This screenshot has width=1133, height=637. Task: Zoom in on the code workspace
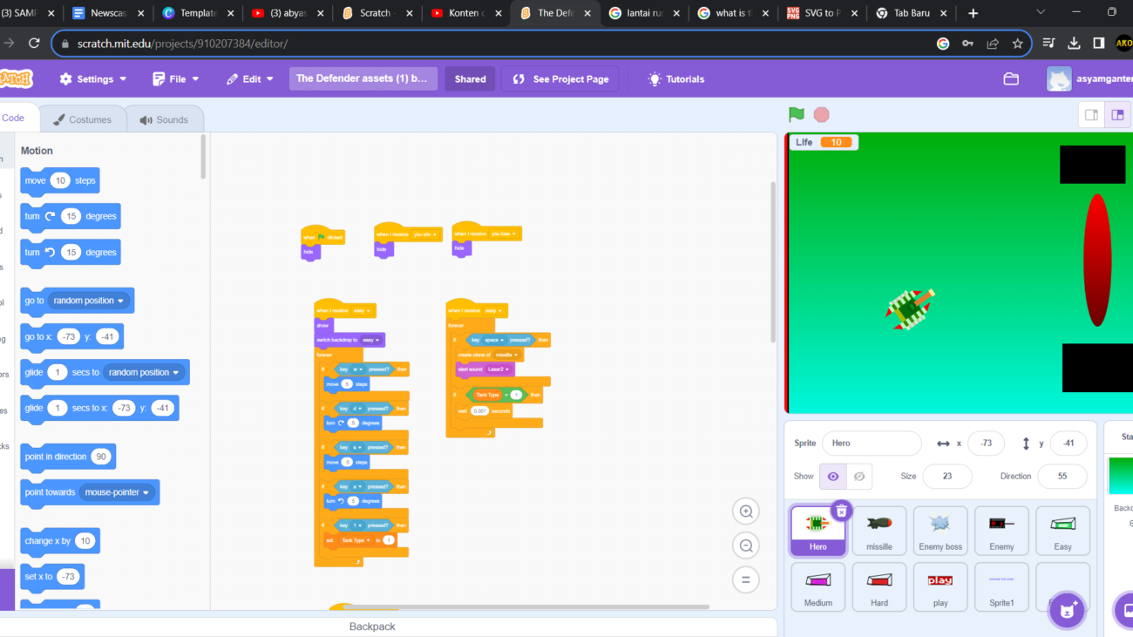[746, 512]
